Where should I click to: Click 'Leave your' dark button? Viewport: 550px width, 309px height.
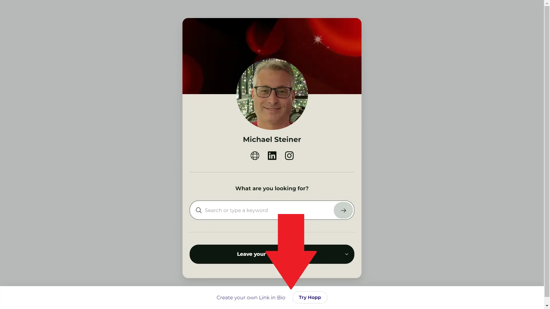point(272,254)
